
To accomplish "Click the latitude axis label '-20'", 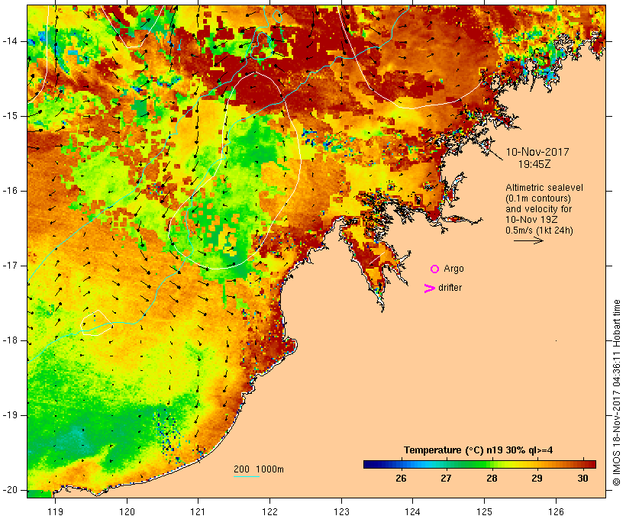I will [x=10, y=490].
